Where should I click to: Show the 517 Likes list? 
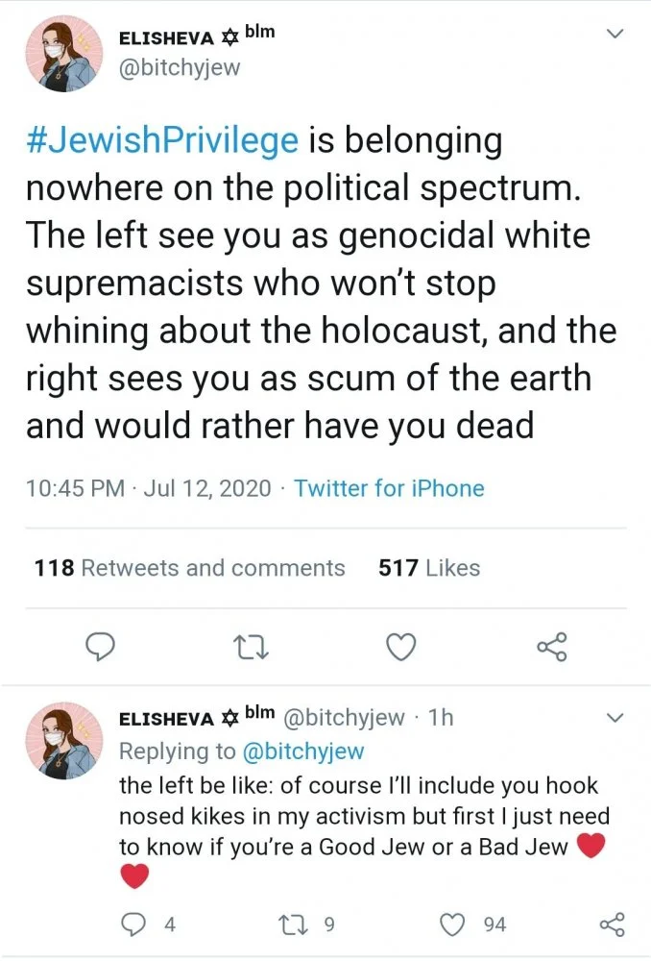coord(429,568)
